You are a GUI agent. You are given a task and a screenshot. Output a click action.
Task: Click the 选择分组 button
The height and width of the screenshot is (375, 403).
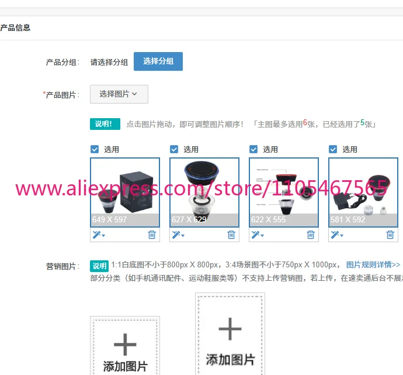[x=158, y=61]
